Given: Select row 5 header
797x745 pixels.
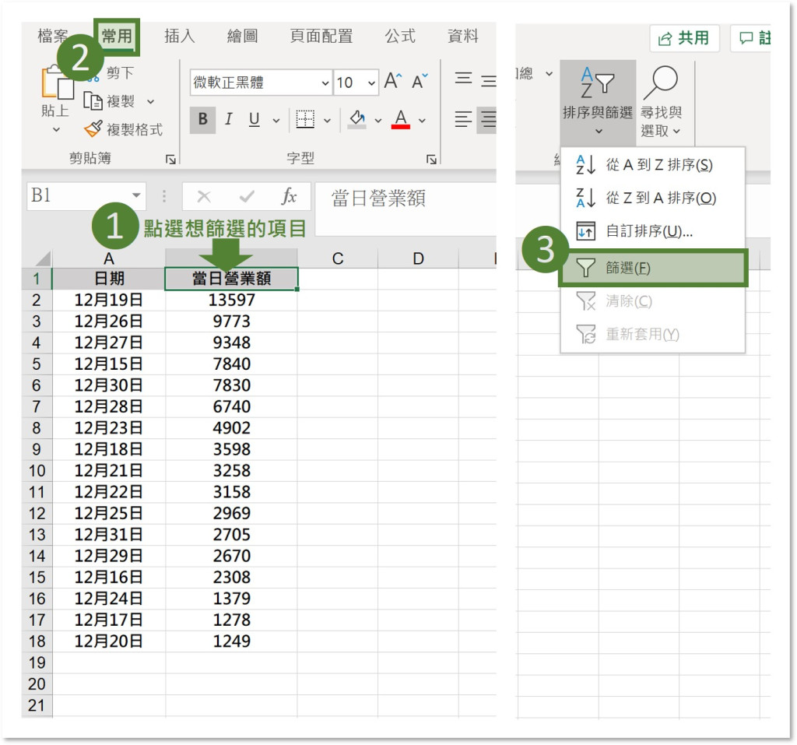Looking at the screenshot, I should [37, 364].
